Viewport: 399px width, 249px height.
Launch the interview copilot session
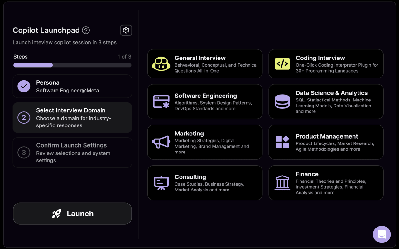pyautogui.click(x=72, y=214)
